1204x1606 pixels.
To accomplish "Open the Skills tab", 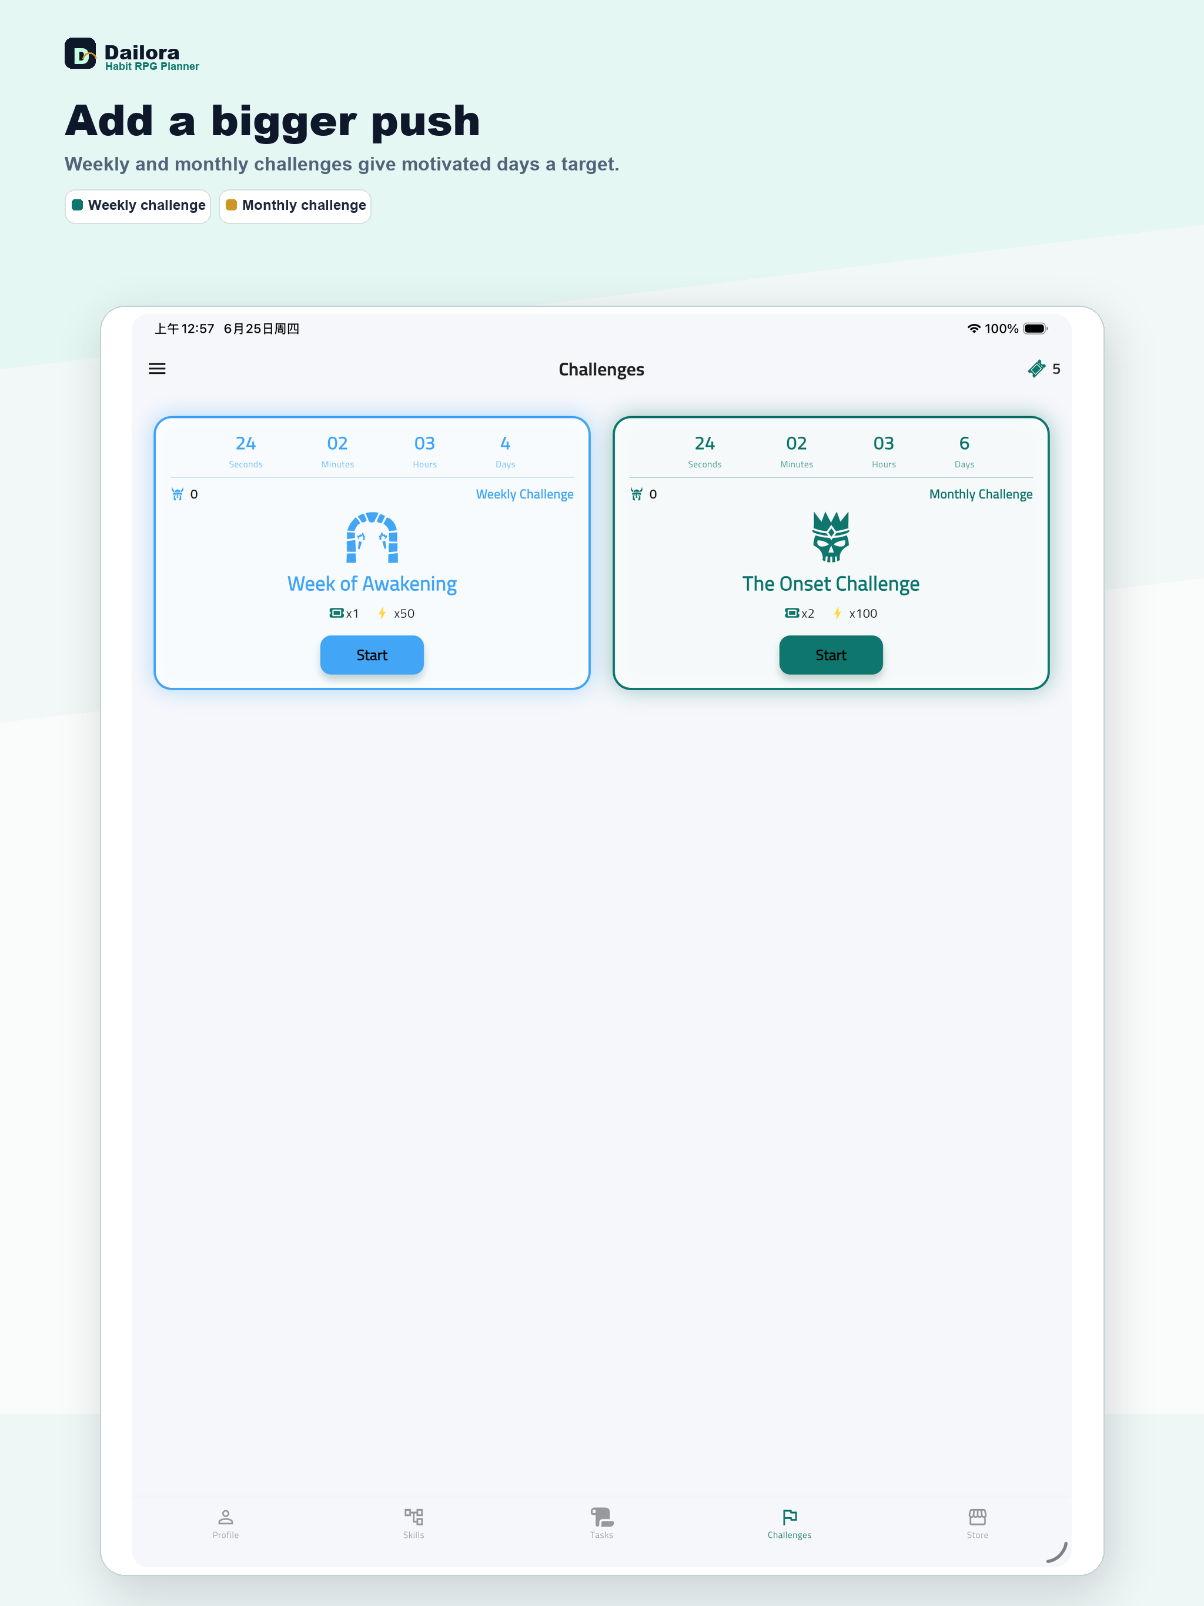I will tap(413, 1523).
